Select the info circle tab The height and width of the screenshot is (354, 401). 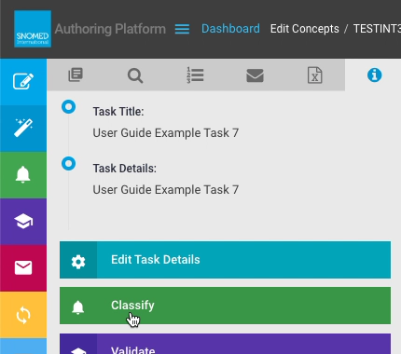(x=374, y=75)
